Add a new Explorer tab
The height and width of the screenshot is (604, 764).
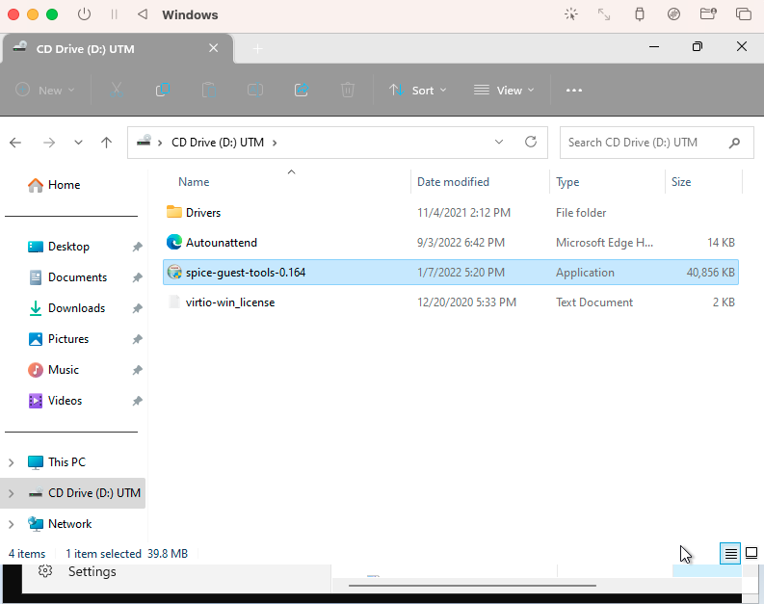point(258,49)
